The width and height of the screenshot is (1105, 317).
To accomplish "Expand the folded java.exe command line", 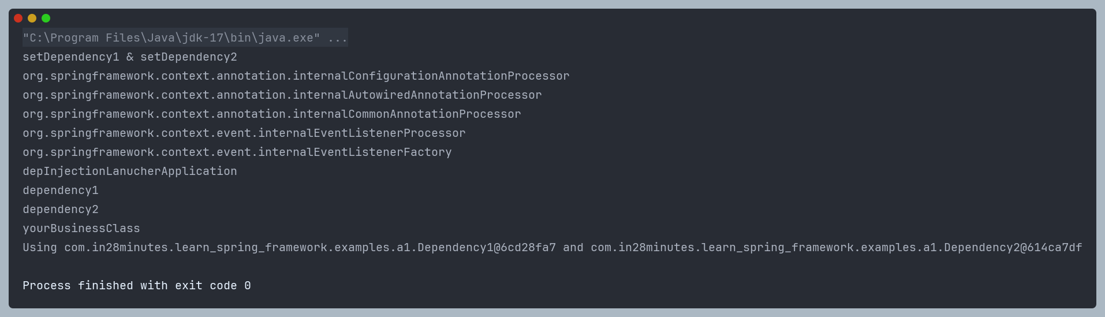I will pyautogui.click(x=185, y=38).
